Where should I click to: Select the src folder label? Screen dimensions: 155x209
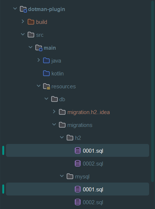click(40, 35)
